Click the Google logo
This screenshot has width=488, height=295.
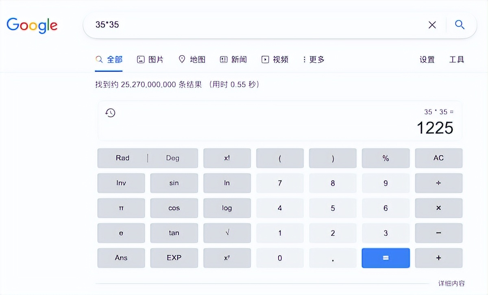pos(32,25)
